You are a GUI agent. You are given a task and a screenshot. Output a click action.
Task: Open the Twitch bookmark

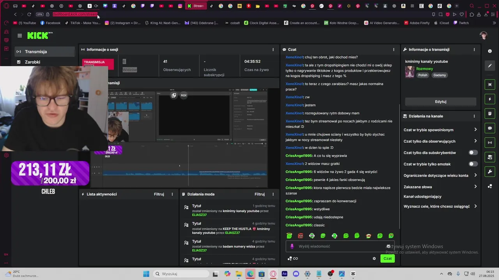pos(461,23)
